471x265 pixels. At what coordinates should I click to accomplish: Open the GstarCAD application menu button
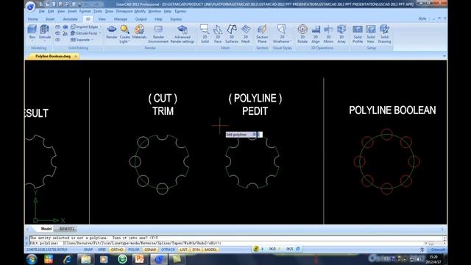tap(30, 7)
